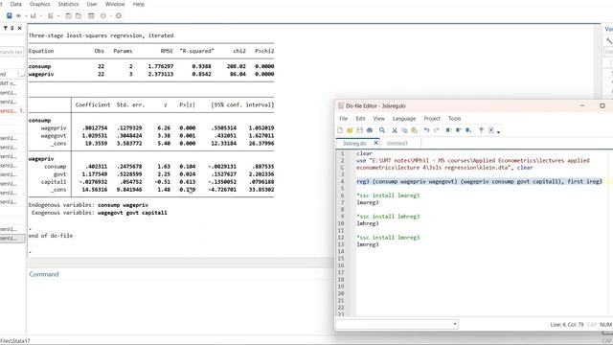
Task: Click lmnreg3 command on line 13
Action: pos(368,244)
